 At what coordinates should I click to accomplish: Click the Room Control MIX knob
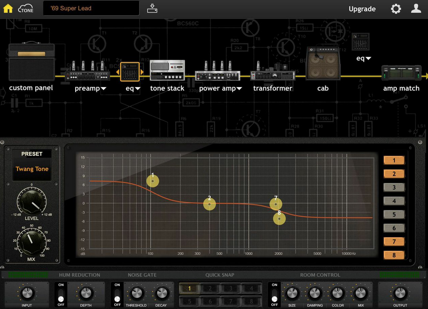pos(361,293)
